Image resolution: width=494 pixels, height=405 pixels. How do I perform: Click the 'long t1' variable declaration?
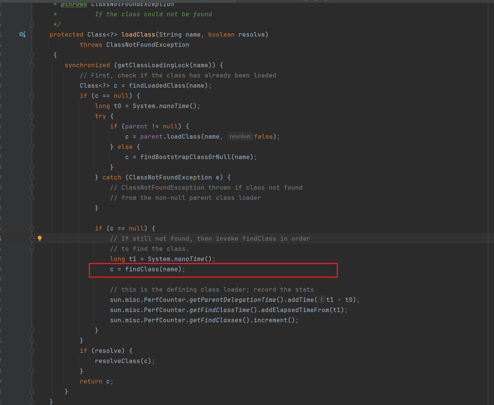123,259
